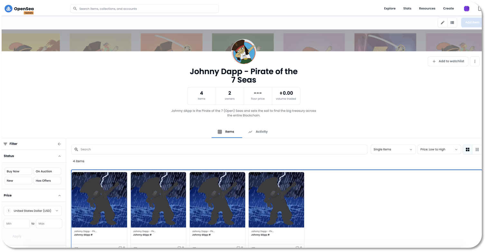Open the Explore menu
Screen dimensions: 486x252
pos(389,9)
